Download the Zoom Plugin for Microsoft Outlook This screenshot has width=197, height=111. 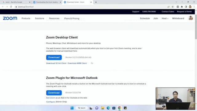click(x=54, y=93)
